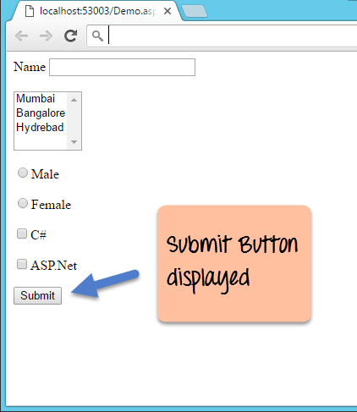Choose Hydrebad in the city list

pyautogui.click(x=41, y=128)
